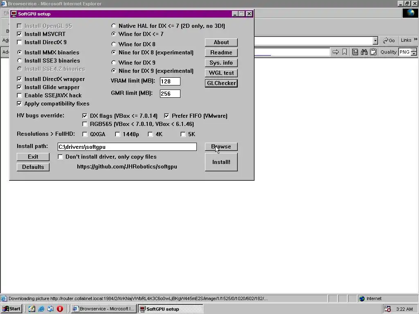
Task: Click the status bar page icon beside Downloading picture
Action: click(4, 298)
